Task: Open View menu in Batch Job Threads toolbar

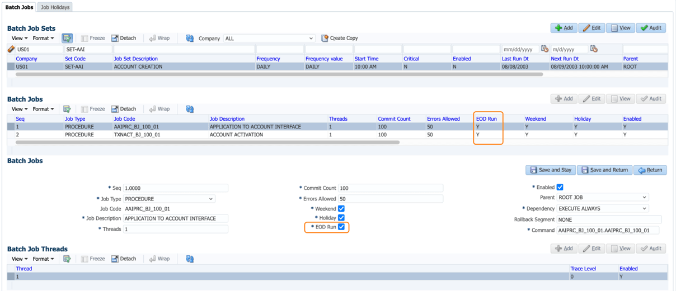Action: (19, 259)
